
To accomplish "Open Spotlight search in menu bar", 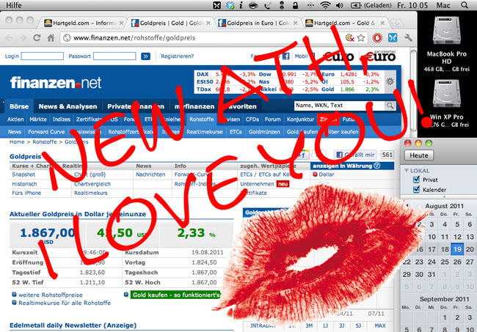I will 465,5.
